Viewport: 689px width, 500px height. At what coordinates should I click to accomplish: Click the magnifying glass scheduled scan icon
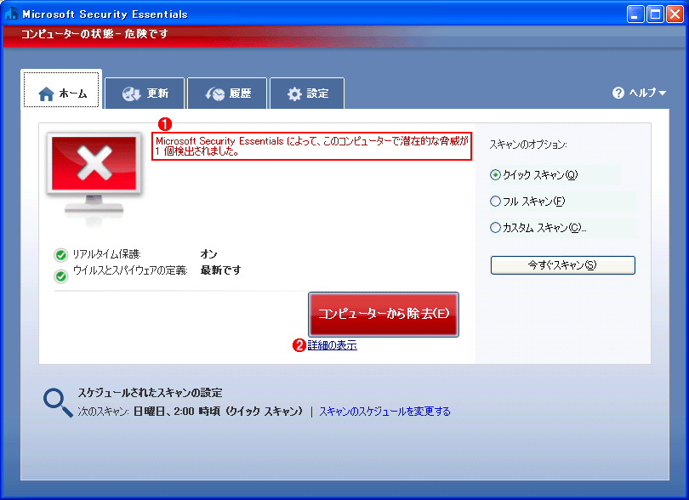pyautogui.click(x=58, y=402)
